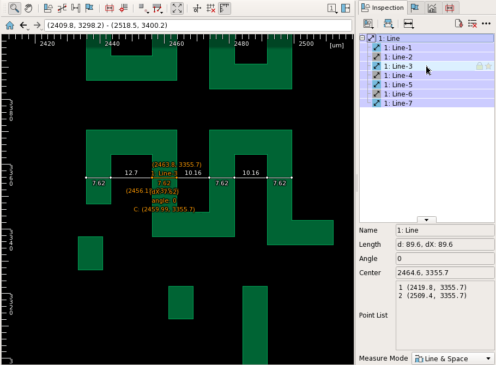Collapse list panel using small down arrow
496x365 pixels.
pyautogui.click(x=426, y=220)
